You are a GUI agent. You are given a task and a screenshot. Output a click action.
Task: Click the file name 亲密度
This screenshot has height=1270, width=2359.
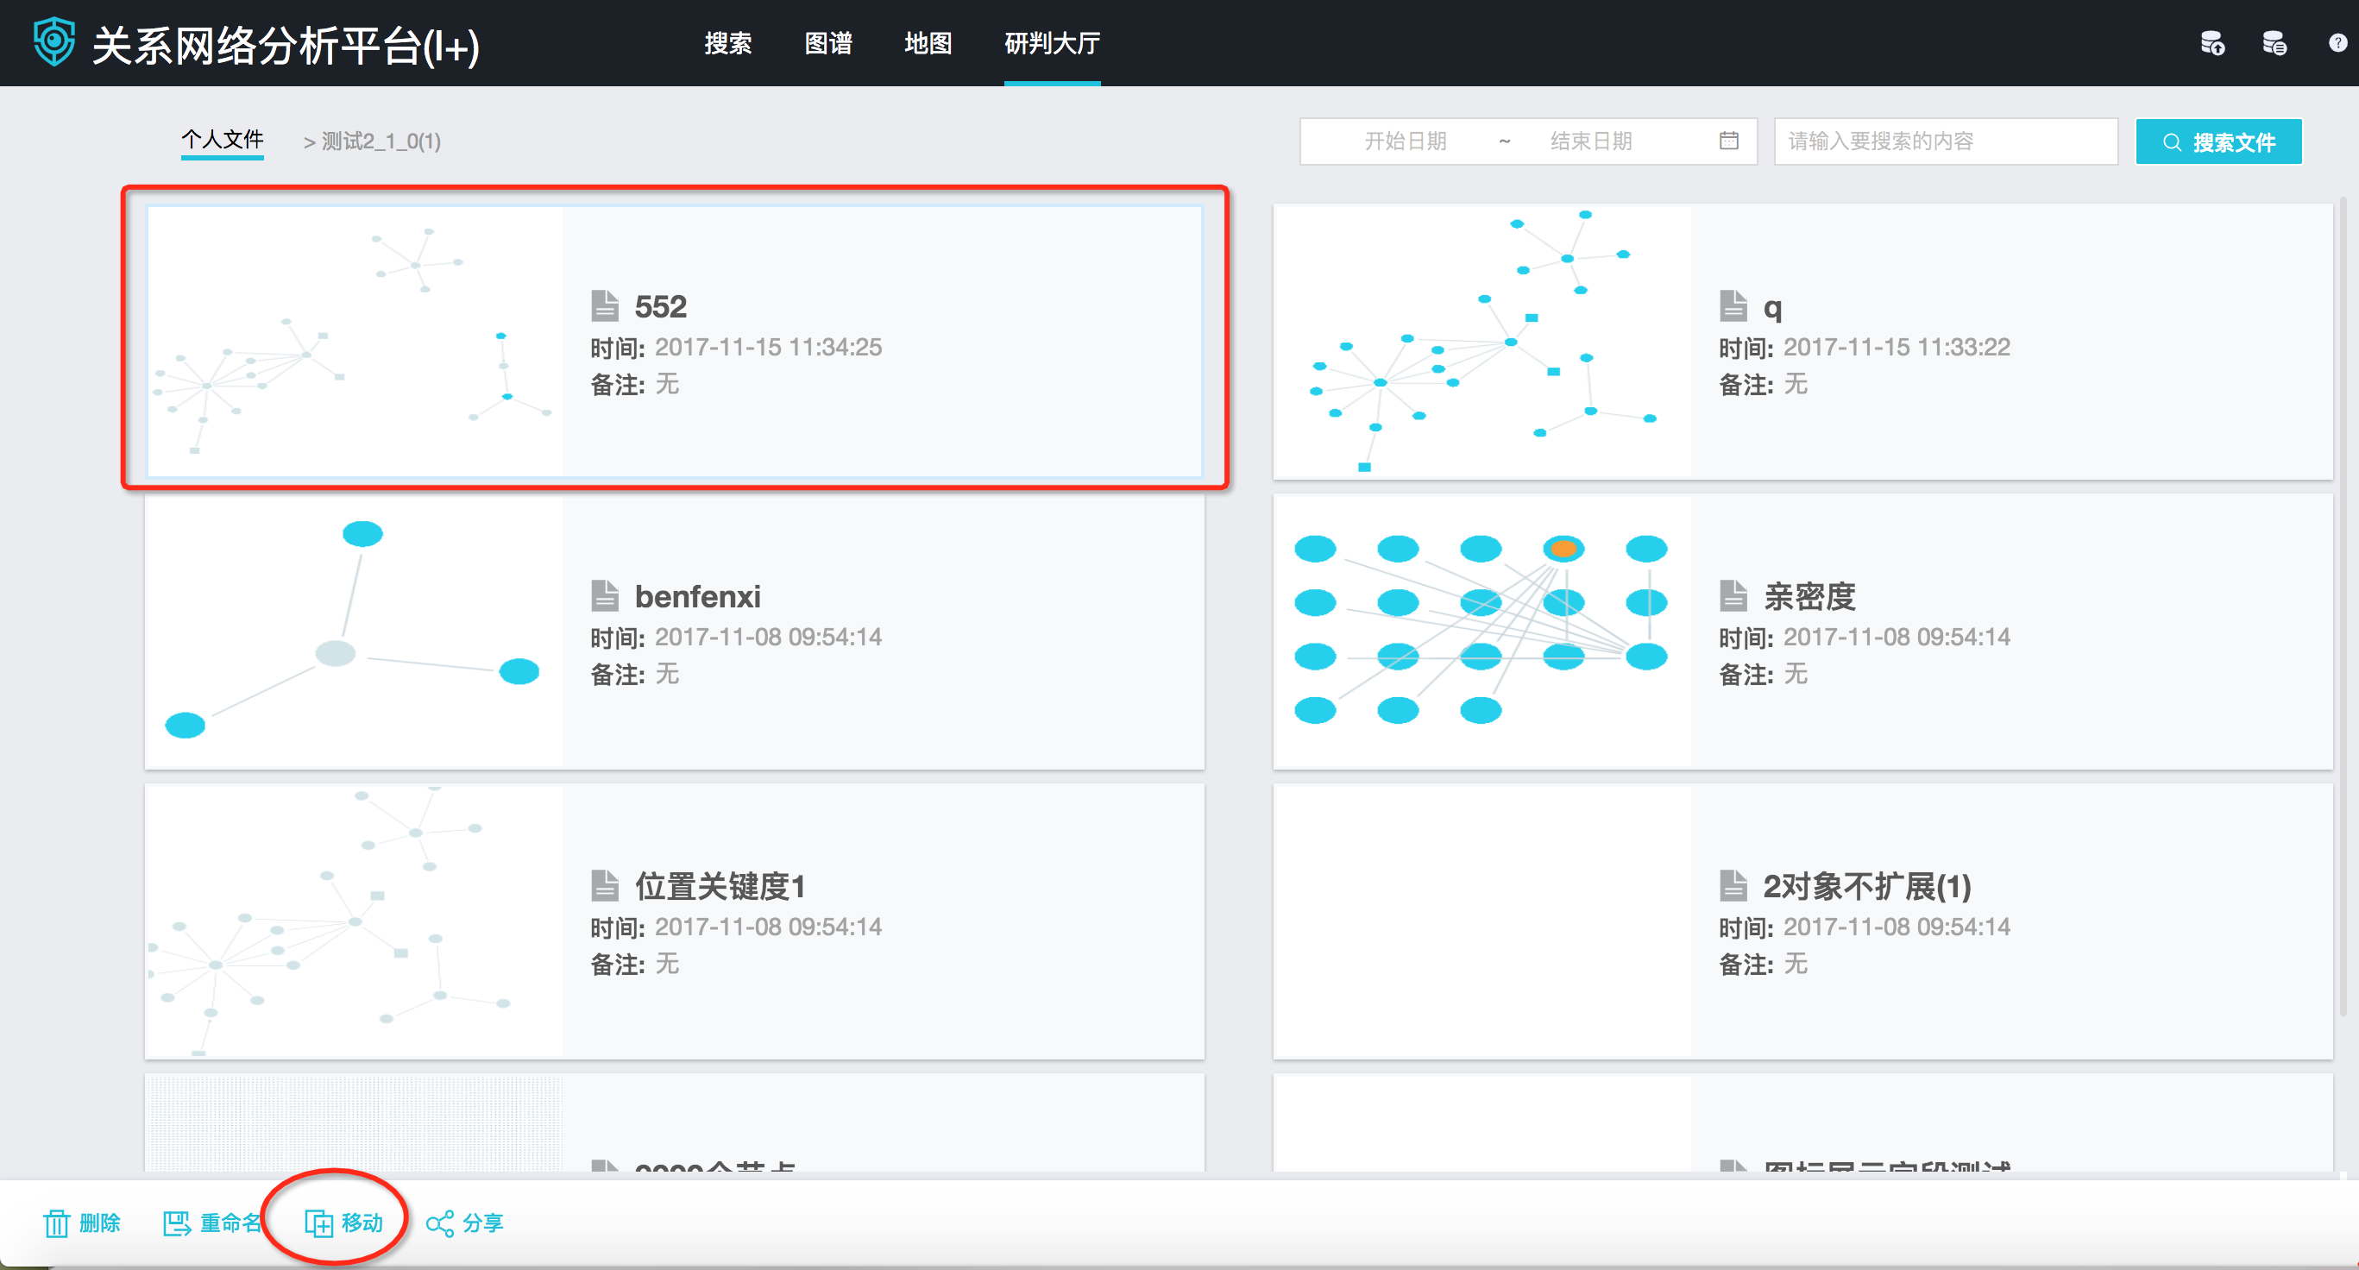[x=1809, y=597]
